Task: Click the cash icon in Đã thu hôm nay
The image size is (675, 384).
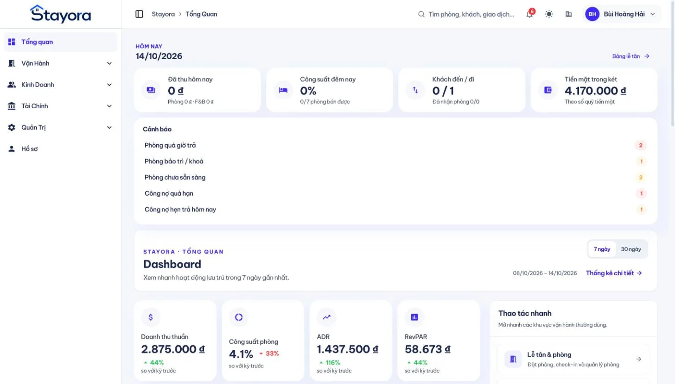Action: [x=151, y=90]
